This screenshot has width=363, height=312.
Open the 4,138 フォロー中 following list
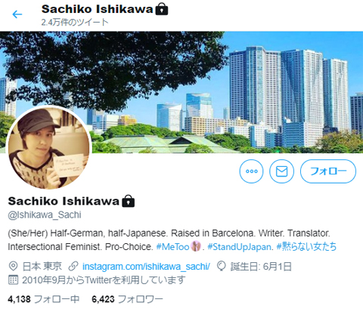pyautogui.click(x=44, y=299)
